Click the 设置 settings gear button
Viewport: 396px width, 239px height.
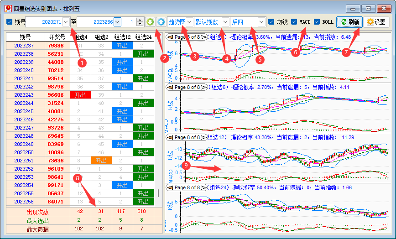(x=376, y=22)
